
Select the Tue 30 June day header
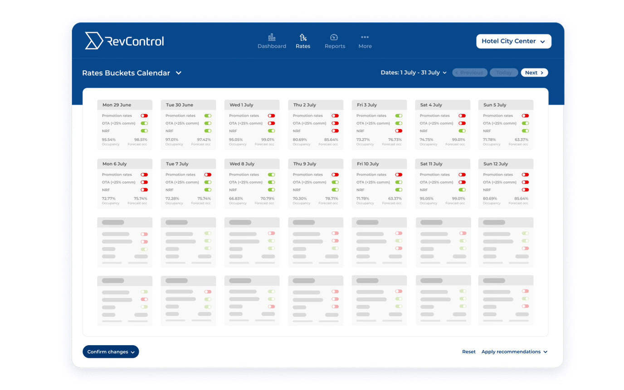[x=188, y=105]
